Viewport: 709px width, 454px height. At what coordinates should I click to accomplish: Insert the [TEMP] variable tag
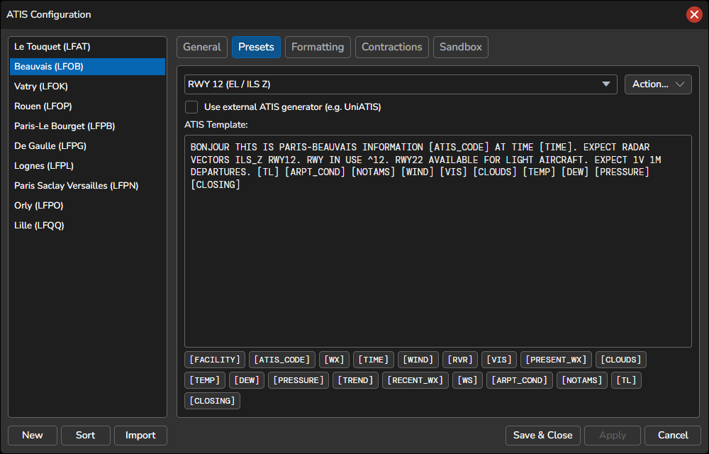(x=205, y=380)
